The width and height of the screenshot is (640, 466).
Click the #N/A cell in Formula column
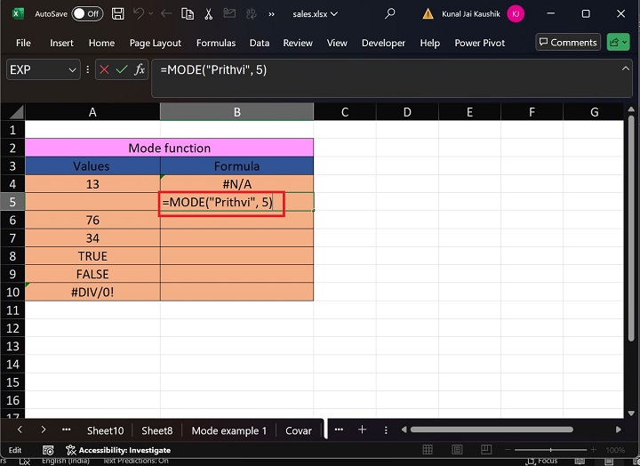pos(236,184)
